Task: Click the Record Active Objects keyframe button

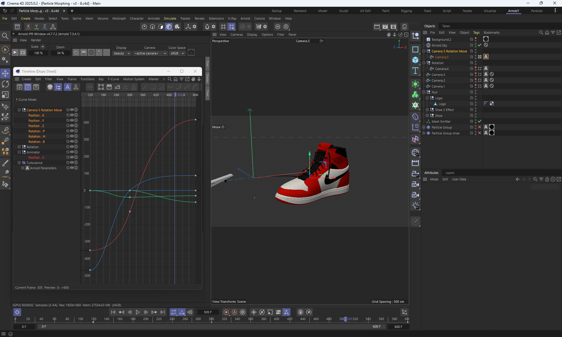Action: tap(226, 312)
